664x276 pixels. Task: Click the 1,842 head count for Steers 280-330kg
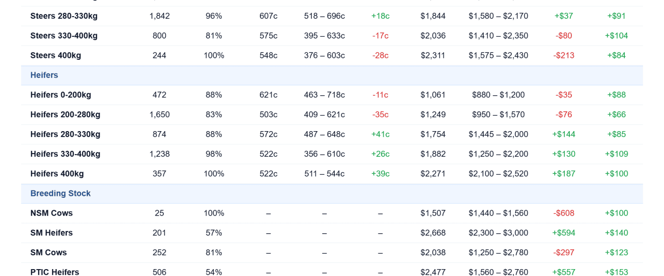[160, 16]
